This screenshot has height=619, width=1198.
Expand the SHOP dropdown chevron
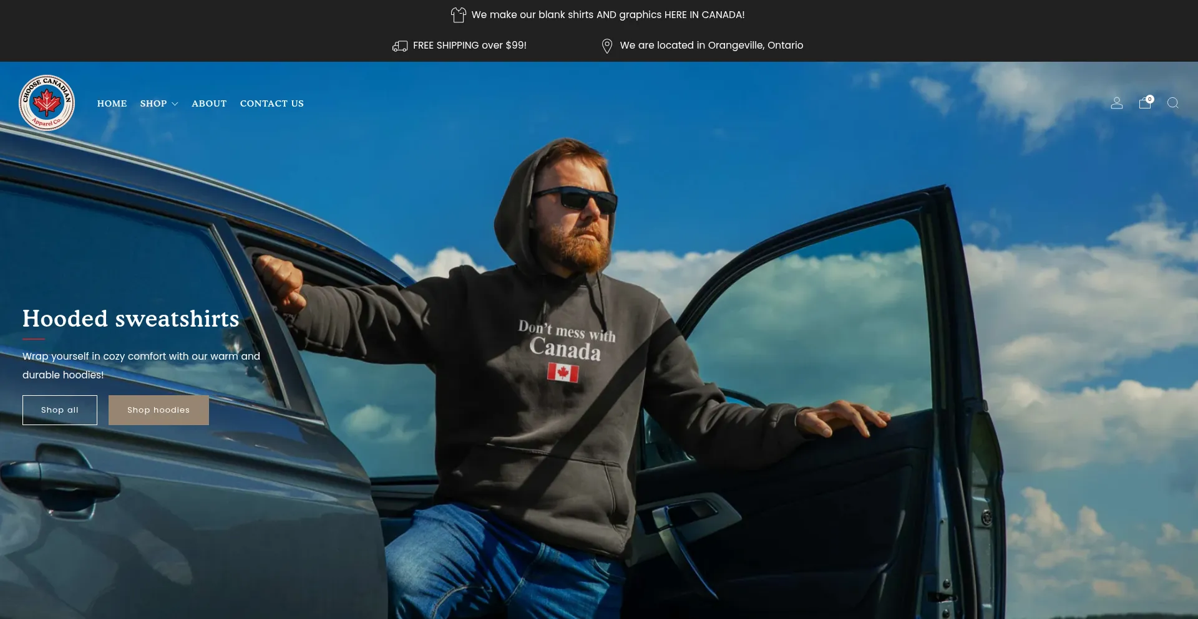[x=175, y=104]
